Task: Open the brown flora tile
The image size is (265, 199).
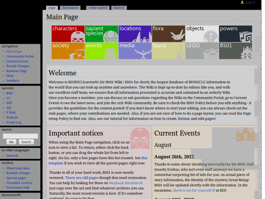Action: (x=169, y=34)
